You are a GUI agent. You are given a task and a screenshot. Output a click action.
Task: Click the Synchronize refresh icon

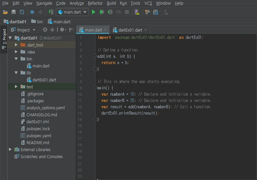click(x=22, y=12)
